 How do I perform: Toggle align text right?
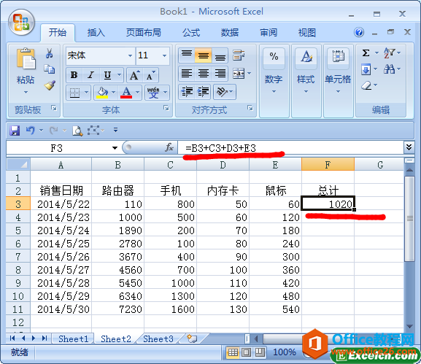coord(220,73)
